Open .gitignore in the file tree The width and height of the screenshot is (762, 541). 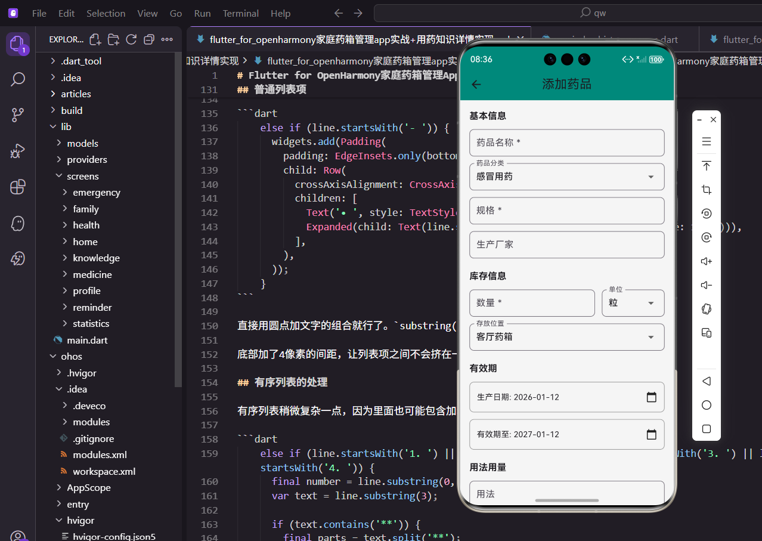click(93, 438)
